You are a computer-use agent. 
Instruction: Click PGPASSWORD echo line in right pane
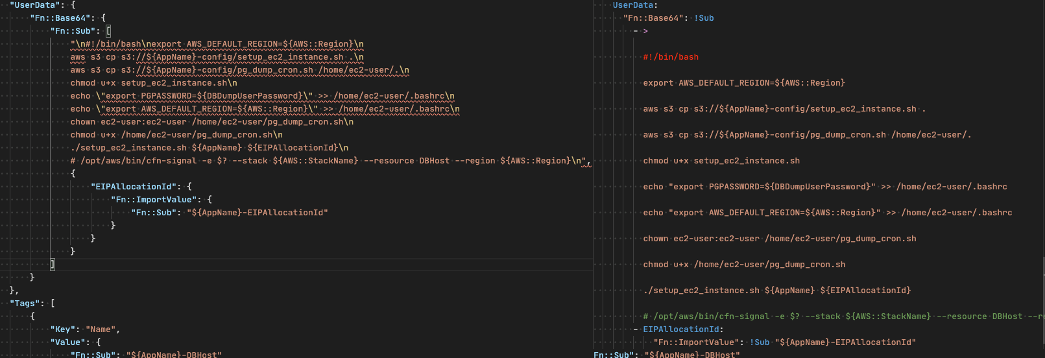[x=825, y=187]
